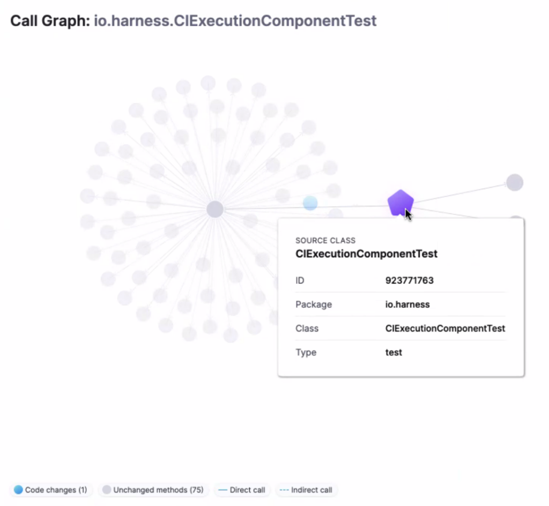Enable the Direct call legend filter

point(242,489)
